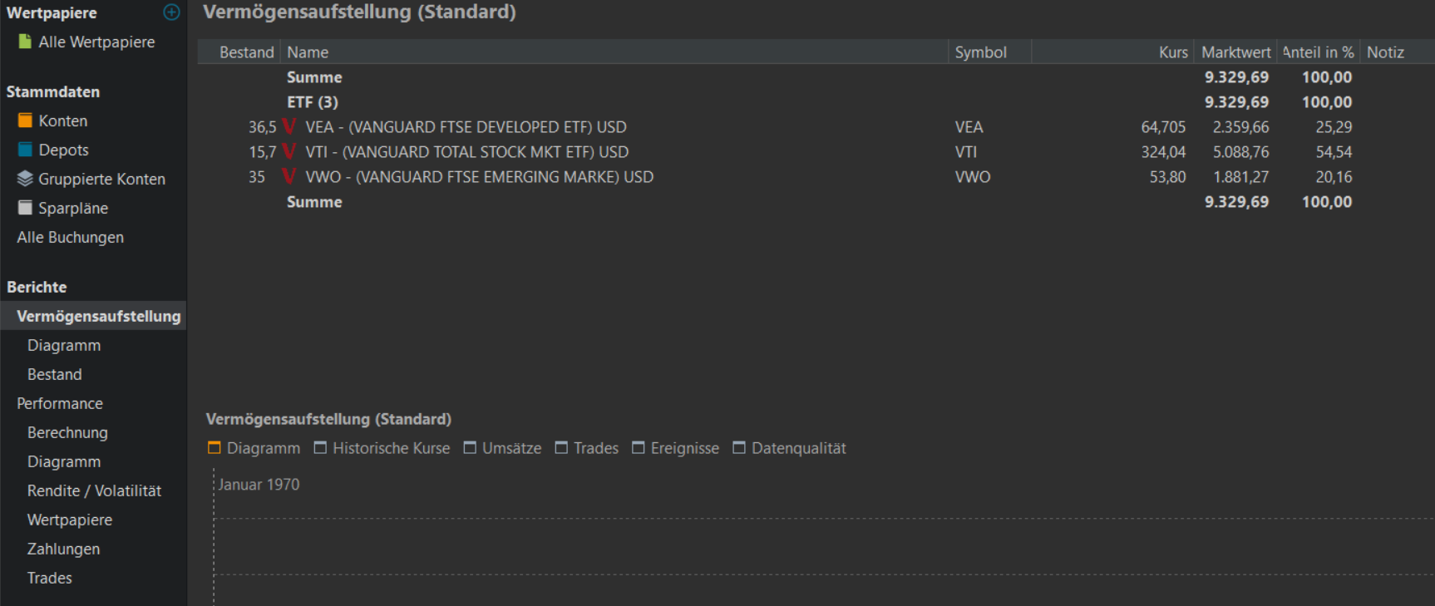The image size is (1435, 606).
Task: Open the Datenqualität tab
Action: (790, 448)
